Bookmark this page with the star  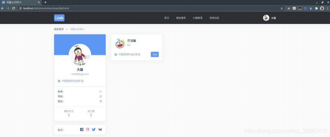(282, 8)
